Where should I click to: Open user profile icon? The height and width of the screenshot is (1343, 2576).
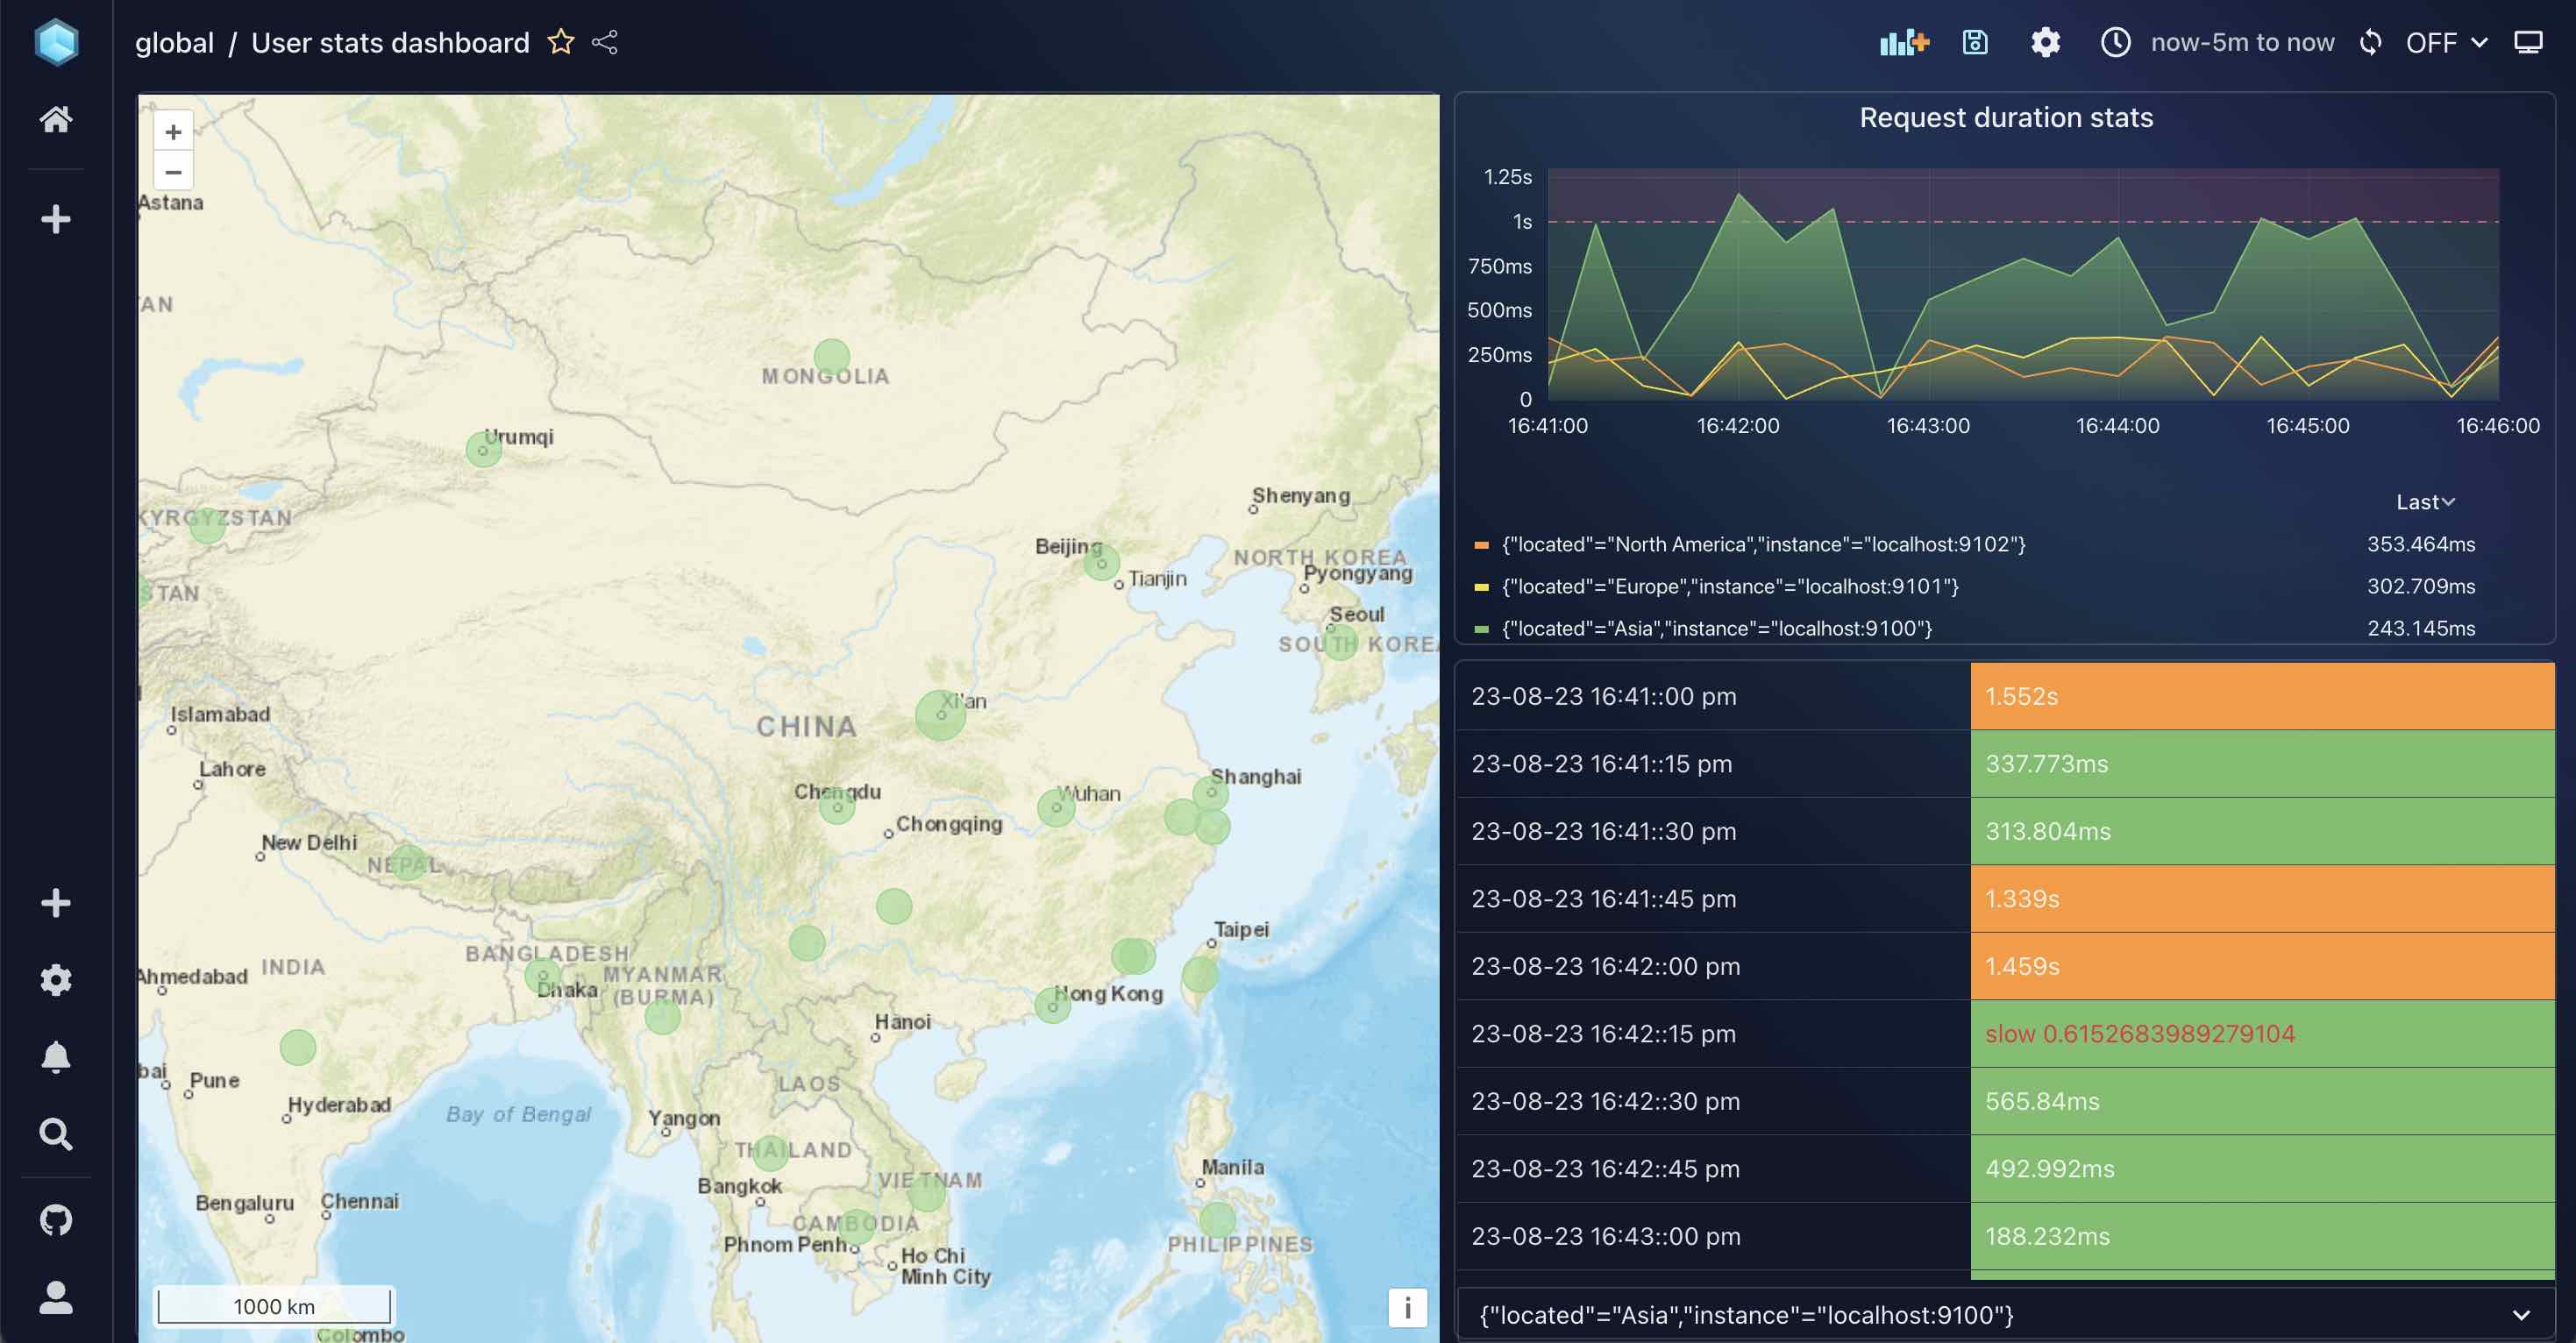click(56, 1297)
